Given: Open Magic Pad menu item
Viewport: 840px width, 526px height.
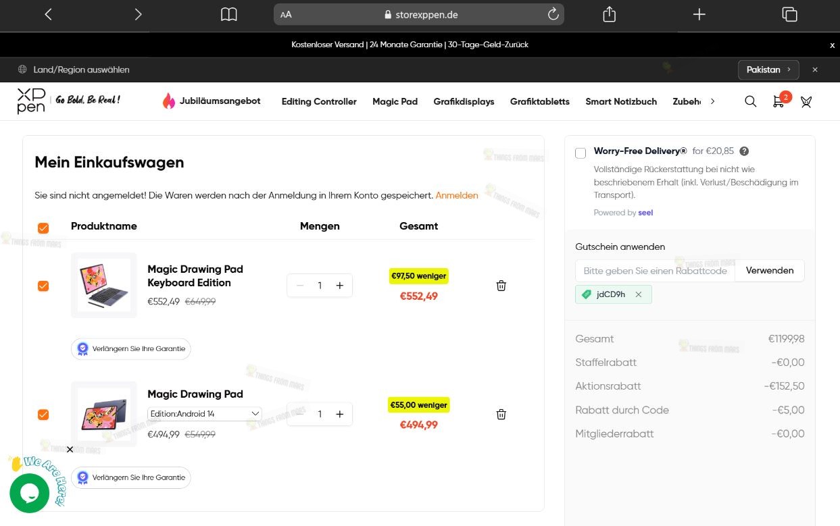Looking at the screenshot, I should [395, 101].
